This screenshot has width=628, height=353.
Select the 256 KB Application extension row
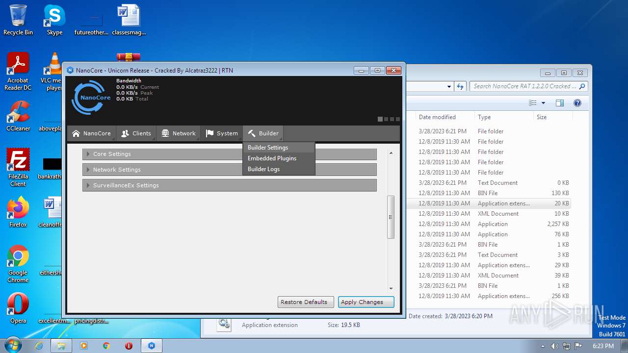(489, 296)
